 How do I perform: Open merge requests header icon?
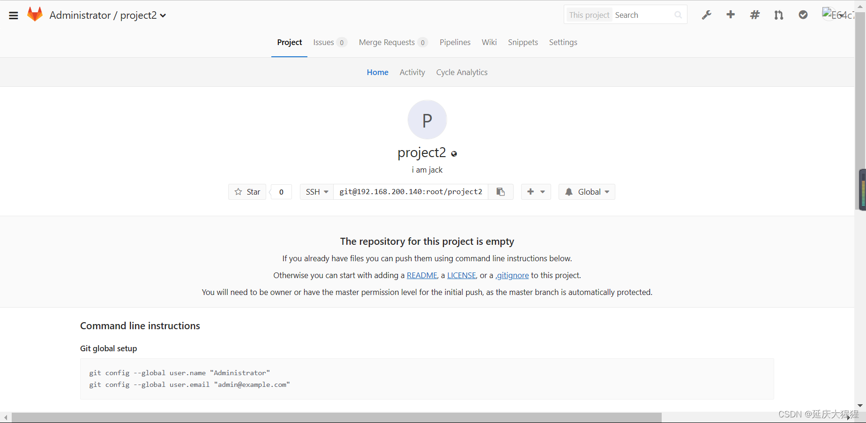click(779, 15)
